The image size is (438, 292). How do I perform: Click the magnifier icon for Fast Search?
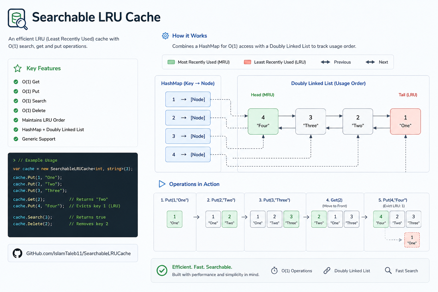388,270
